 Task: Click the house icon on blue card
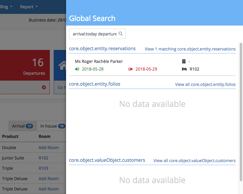[x=63, y=65]
